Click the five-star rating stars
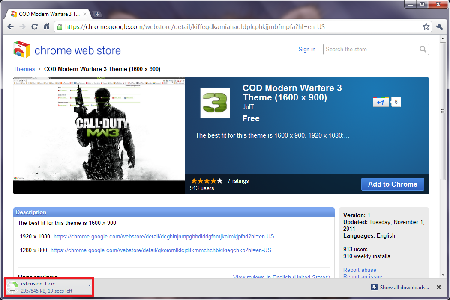450x300 pixels. pos(207,181)
